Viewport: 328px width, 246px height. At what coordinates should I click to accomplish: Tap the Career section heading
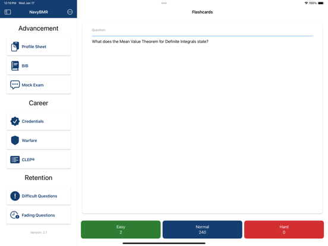(x=38, y=103)
